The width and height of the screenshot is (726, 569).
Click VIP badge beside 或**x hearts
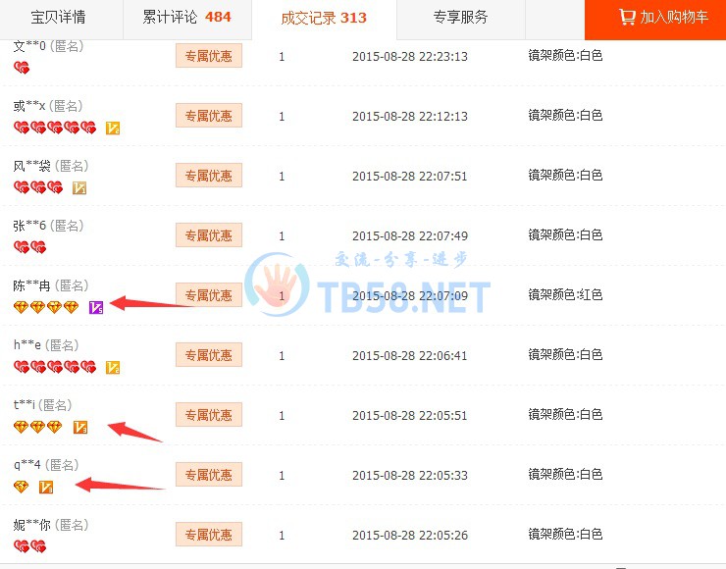point(113,128)
